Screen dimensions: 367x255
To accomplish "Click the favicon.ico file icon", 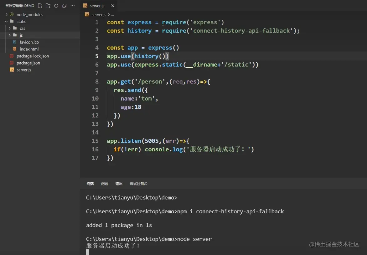I will point(14,42).
